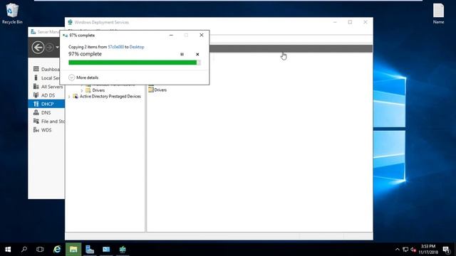Open File and Storage Services in Server Manager
456x256 pixels.
46,122
